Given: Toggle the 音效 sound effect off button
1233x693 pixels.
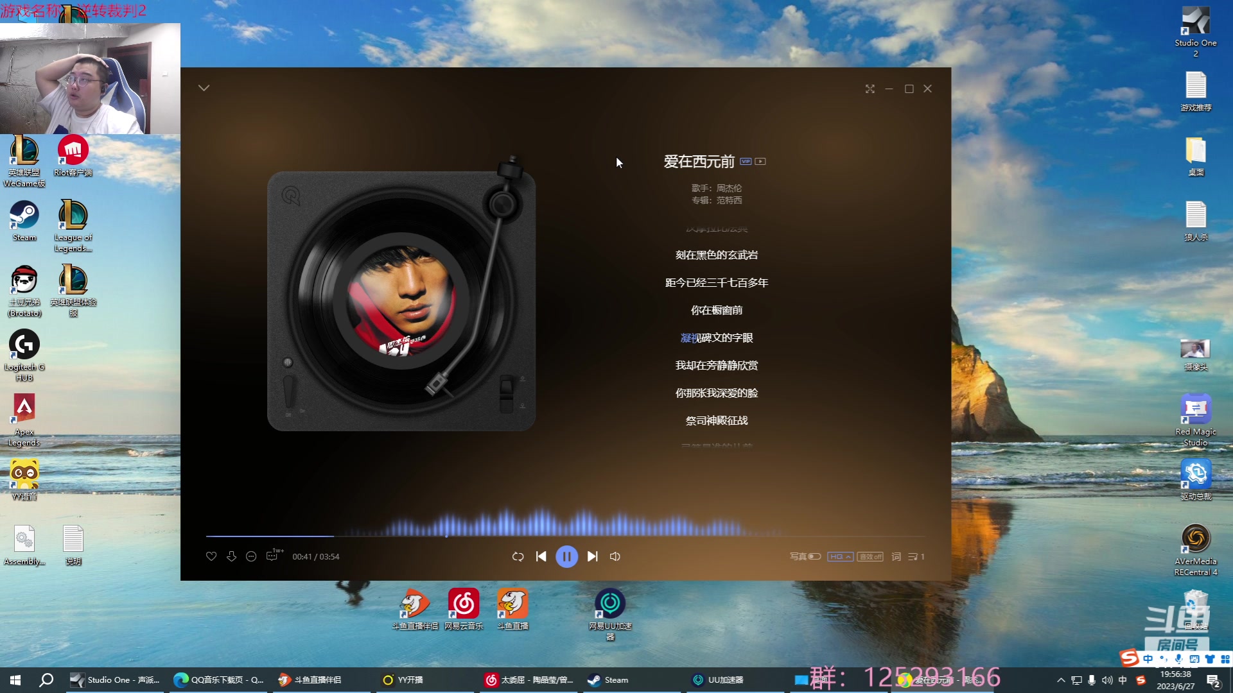Looking at the screenshot, I should point(870,556).
